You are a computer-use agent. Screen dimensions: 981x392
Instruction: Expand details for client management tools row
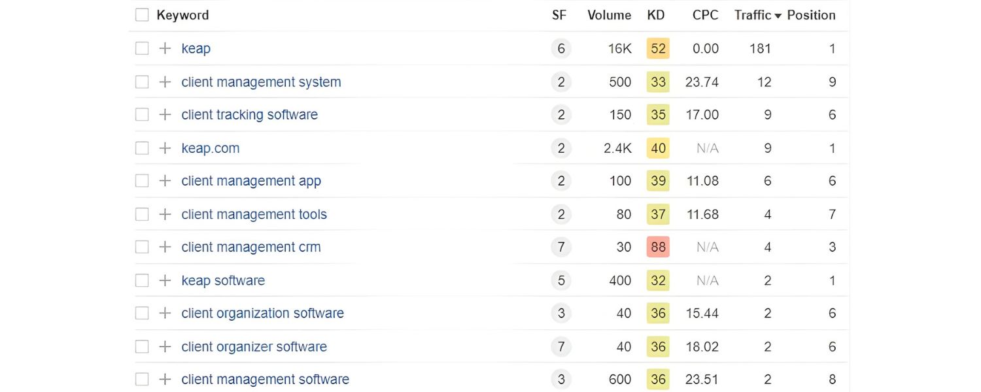(164, 214)
